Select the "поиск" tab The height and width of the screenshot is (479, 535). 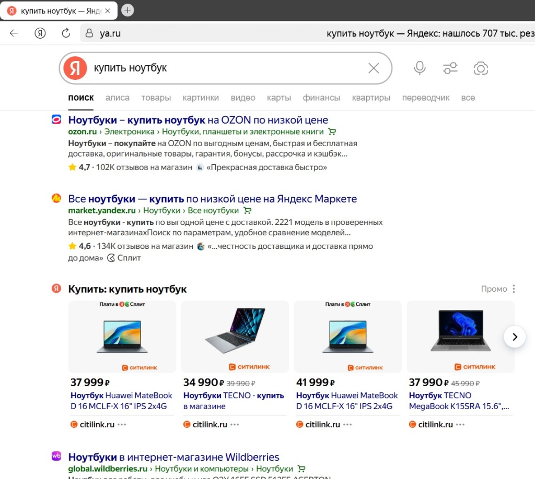(81, 98)
